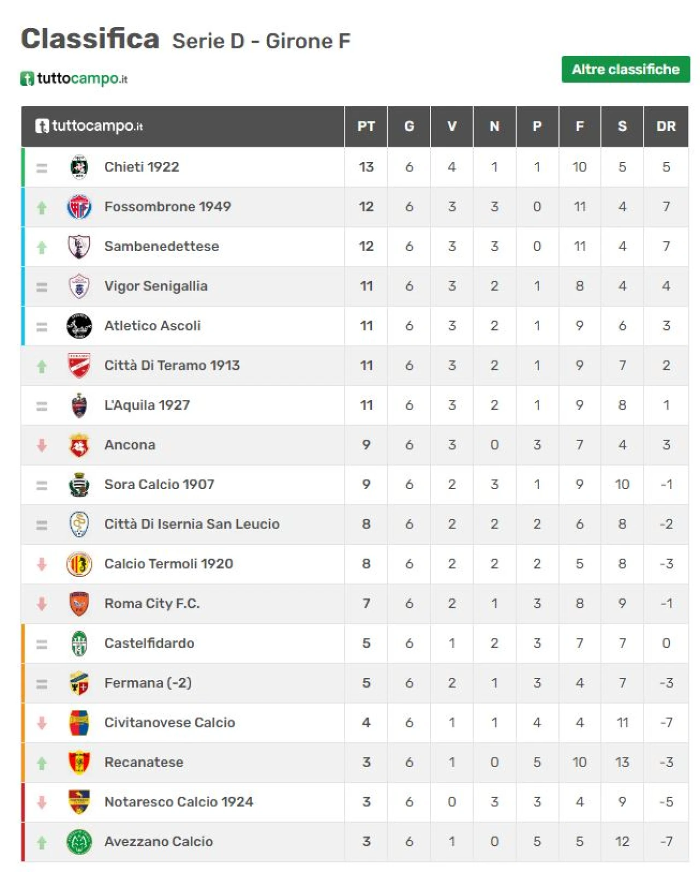Sort table by the PT column header
700x872 pixels.
pyautogui.click(x=366, y=126)
